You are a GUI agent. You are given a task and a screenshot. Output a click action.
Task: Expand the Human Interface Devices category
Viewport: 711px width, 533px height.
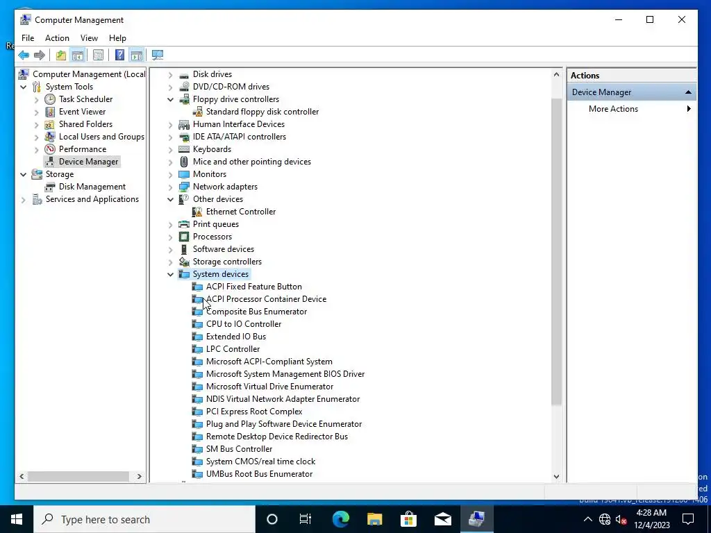(x=171, y=124)
